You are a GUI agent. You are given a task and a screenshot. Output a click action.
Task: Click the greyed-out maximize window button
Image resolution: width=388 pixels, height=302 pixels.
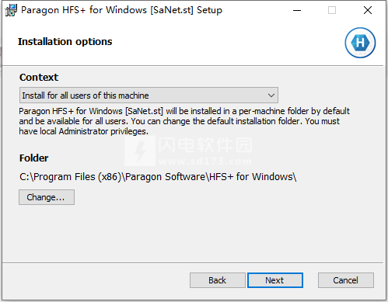point(332,10)
